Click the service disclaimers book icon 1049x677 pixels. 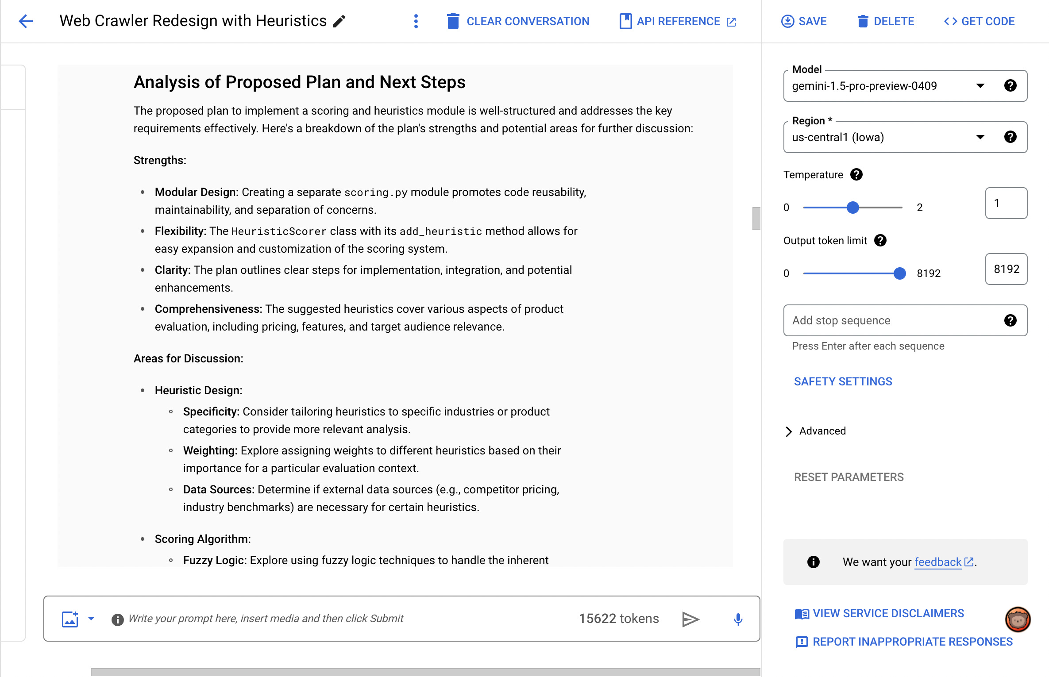[802, 614]
